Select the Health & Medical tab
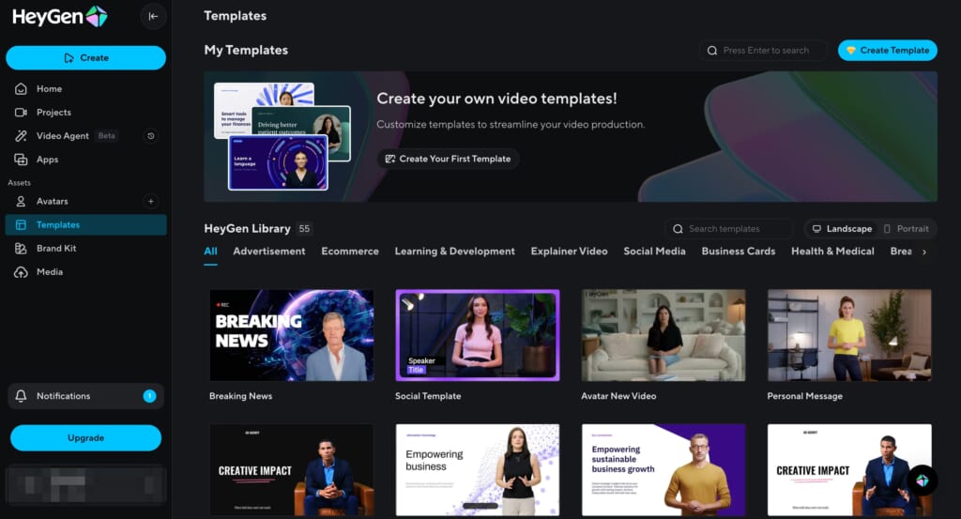961x519 pixels. coord(833,252)
